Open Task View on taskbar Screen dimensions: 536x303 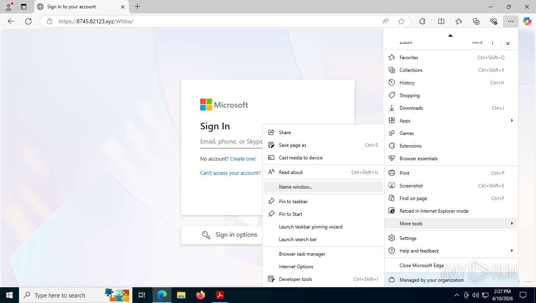click(142, 295)
